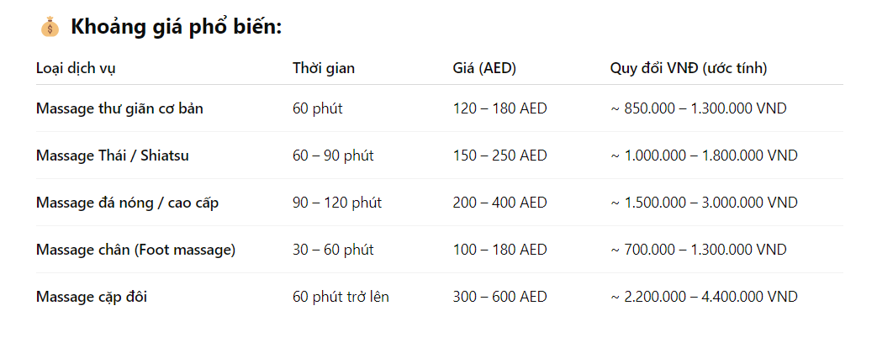This screenshot has width=877, height=348.
Task: Select the 'Loại dịch vụ' column header
Action: tap(76, 68)
